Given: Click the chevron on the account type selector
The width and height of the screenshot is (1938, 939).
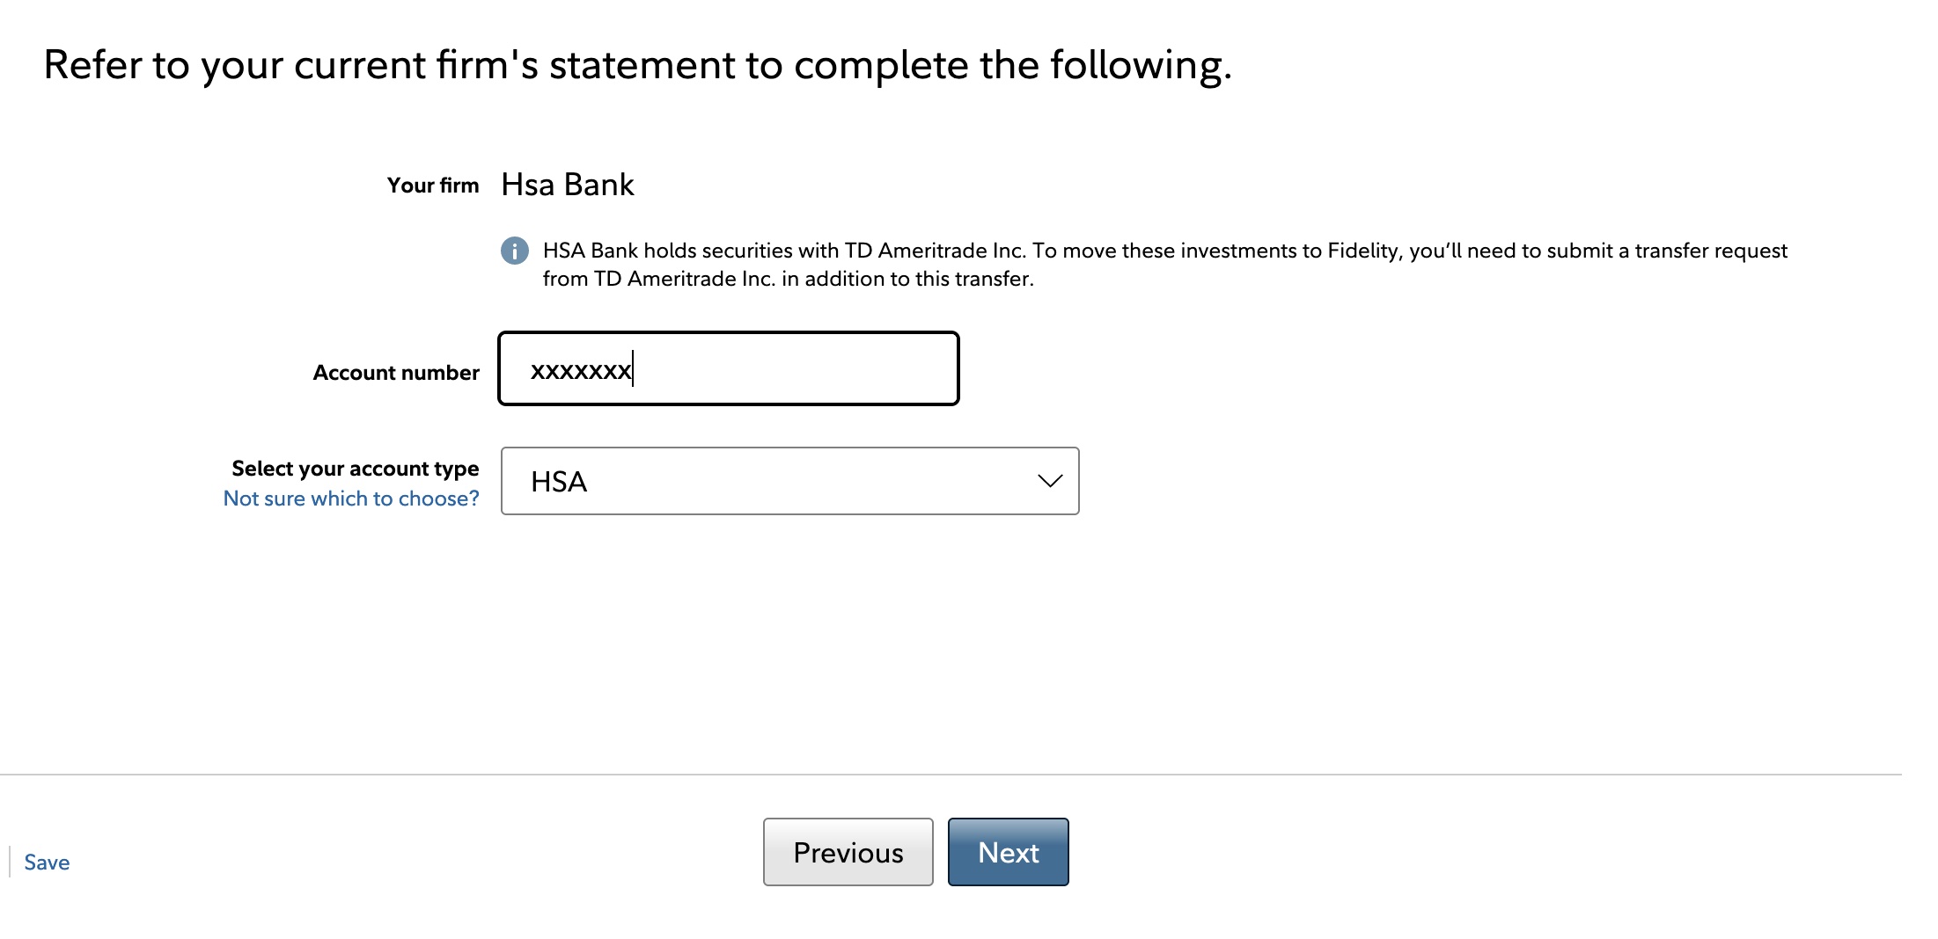Looking at the screenshot, I should 1047,482.
